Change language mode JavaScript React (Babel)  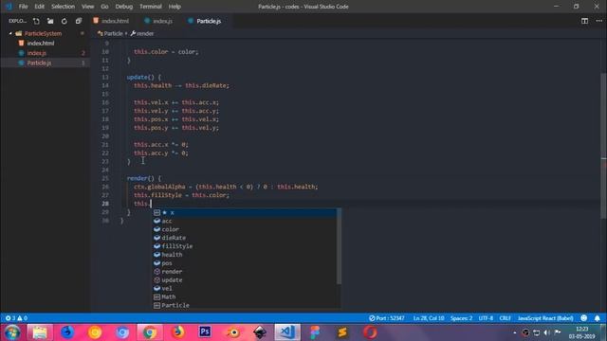[x=545, y=318]
